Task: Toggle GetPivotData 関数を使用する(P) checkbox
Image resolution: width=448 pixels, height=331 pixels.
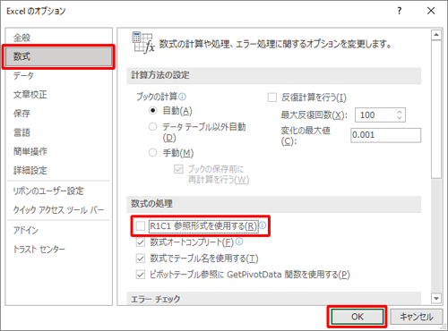Action: [141, 275]
